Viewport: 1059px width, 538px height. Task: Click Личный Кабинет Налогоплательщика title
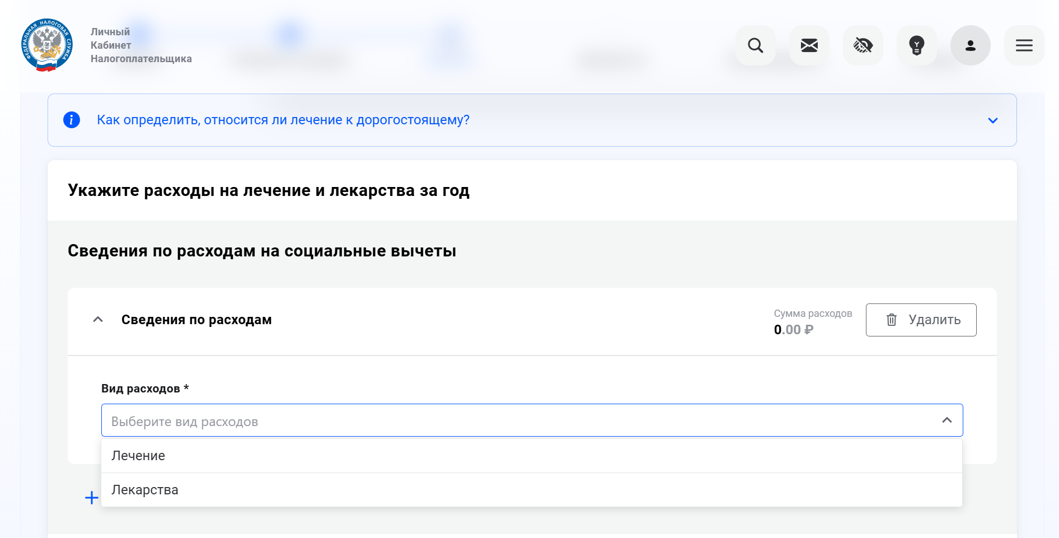click(141, 45)
